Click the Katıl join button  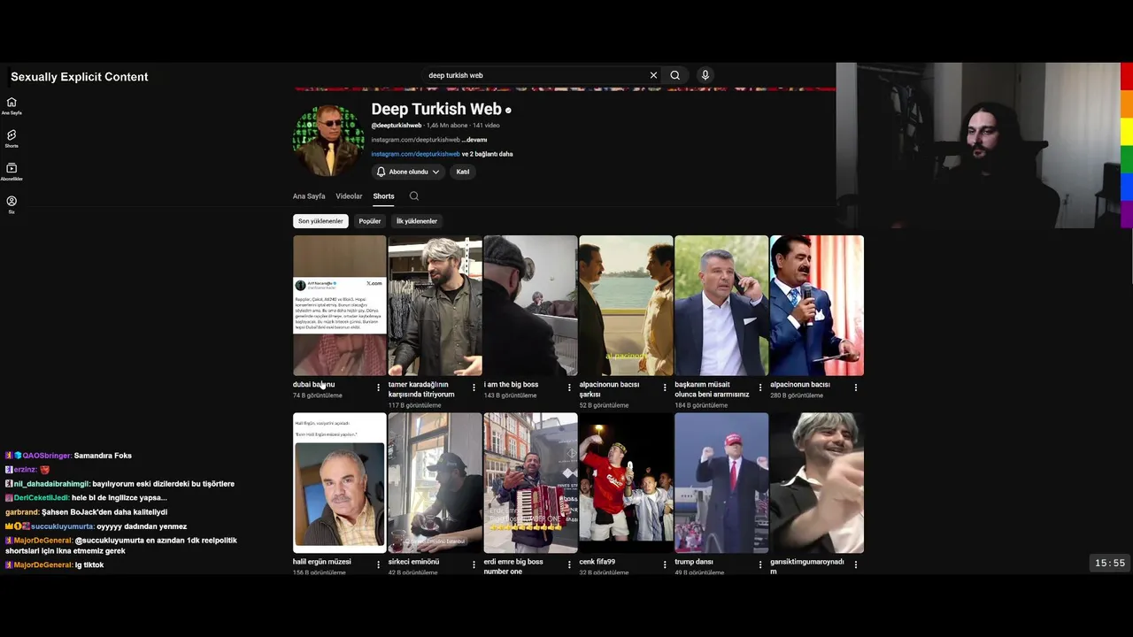[x=463, y=172]
